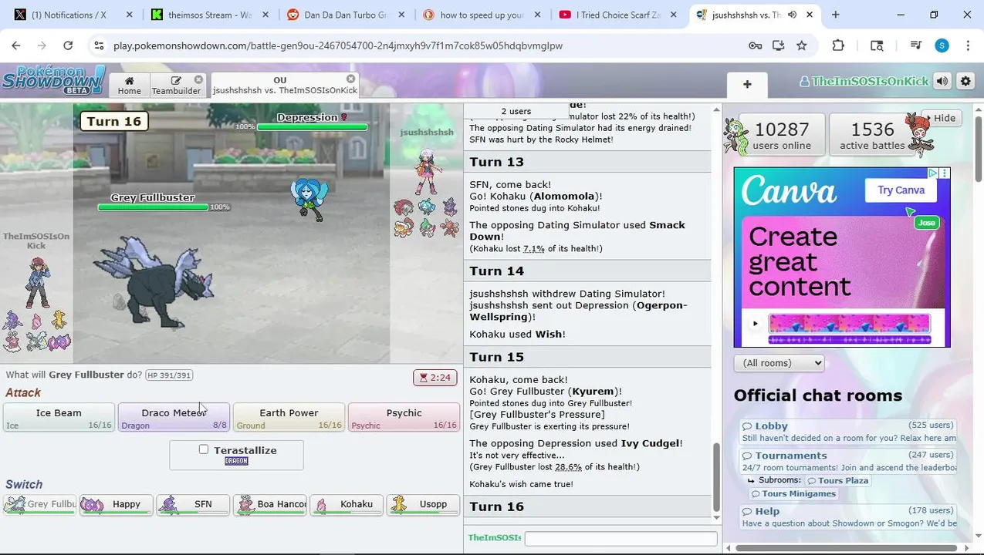Open Showdown options gear
Viewport: 984px width, 555px height.
coord(965,81)
